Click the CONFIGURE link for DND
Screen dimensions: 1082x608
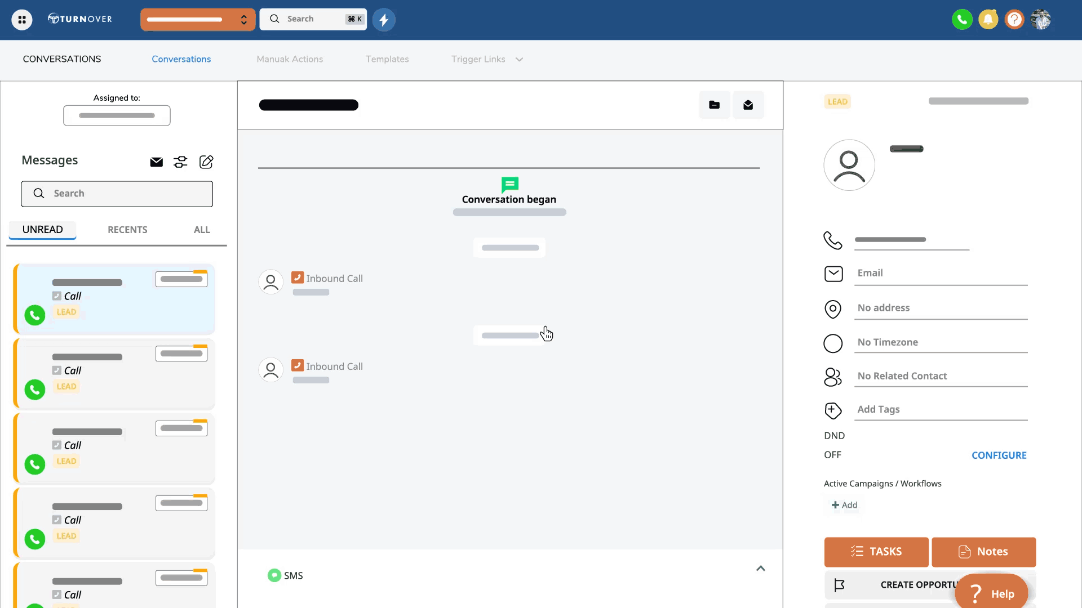(999, 455)
